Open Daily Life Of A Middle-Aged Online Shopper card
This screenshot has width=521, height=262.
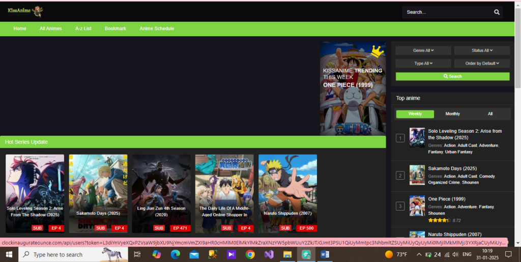click(224, 194)
